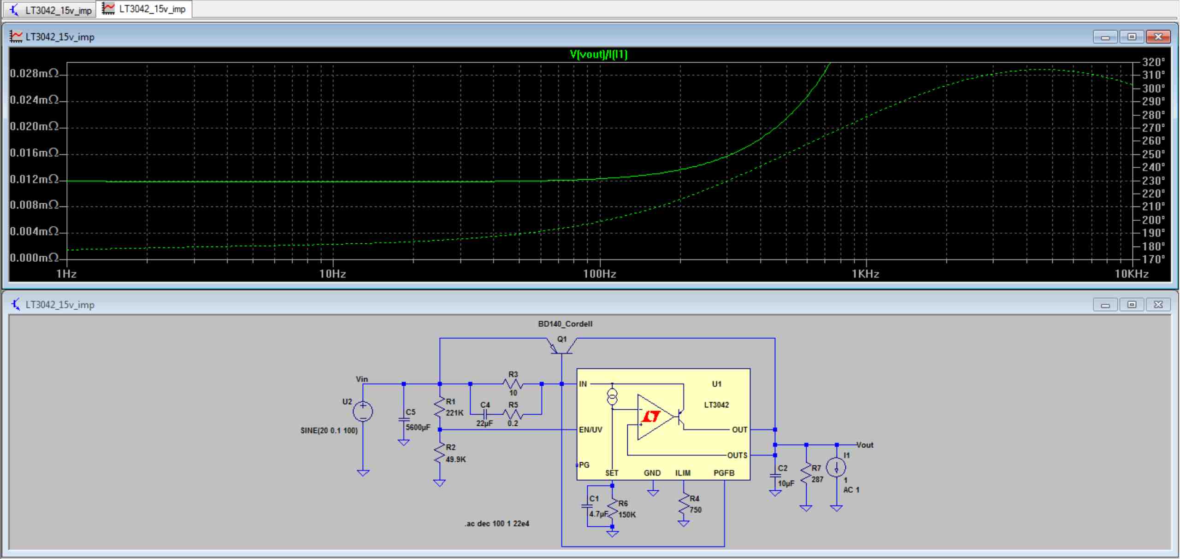Screen dimensions: 1180x559
Task: Click the BD140_Cordell model label
Action: [x=565, y=324]
